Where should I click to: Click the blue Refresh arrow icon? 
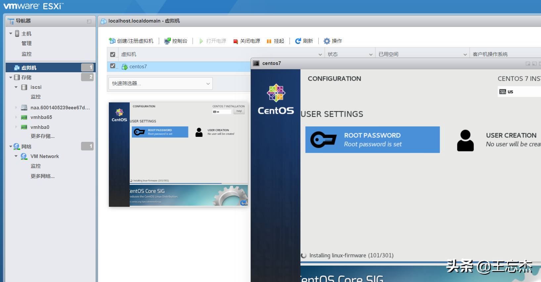coord(298,41)
